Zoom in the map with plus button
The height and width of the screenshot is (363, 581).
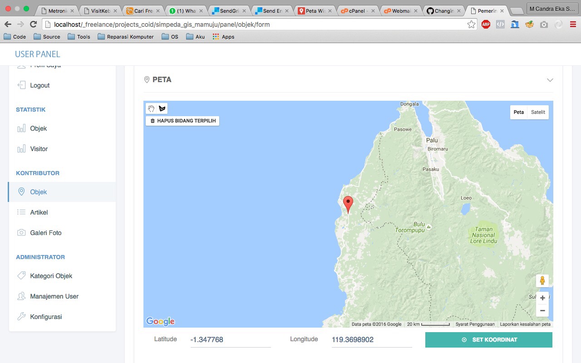(542, 298)
